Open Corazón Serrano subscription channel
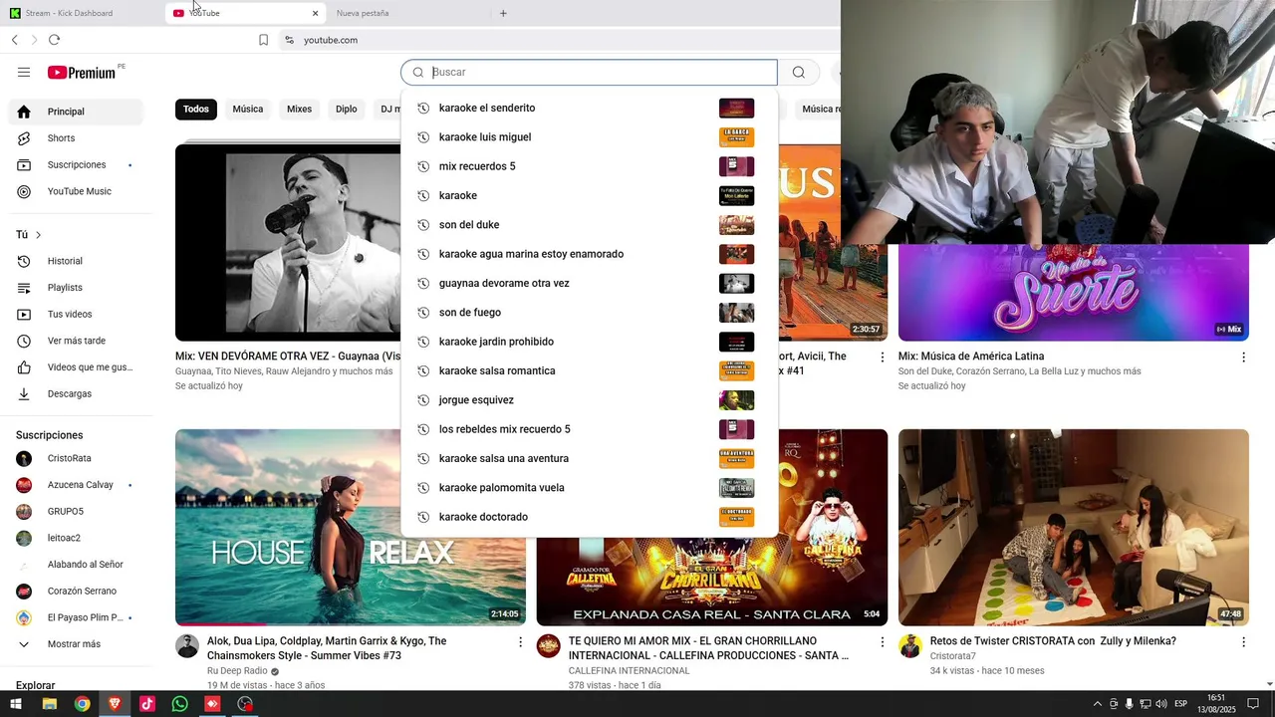The image size is (1275, 717). click(x=76, y=591)
